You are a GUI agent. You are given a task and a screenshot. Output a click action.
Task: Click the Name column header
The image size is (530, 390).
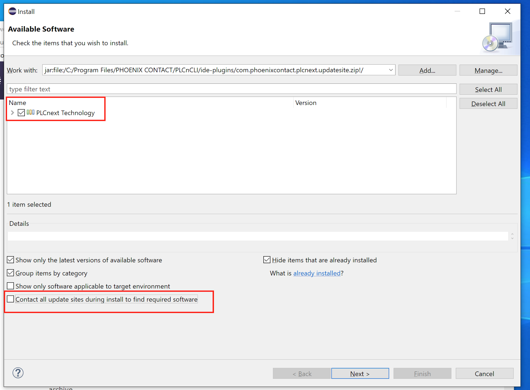tap(150, 103)
